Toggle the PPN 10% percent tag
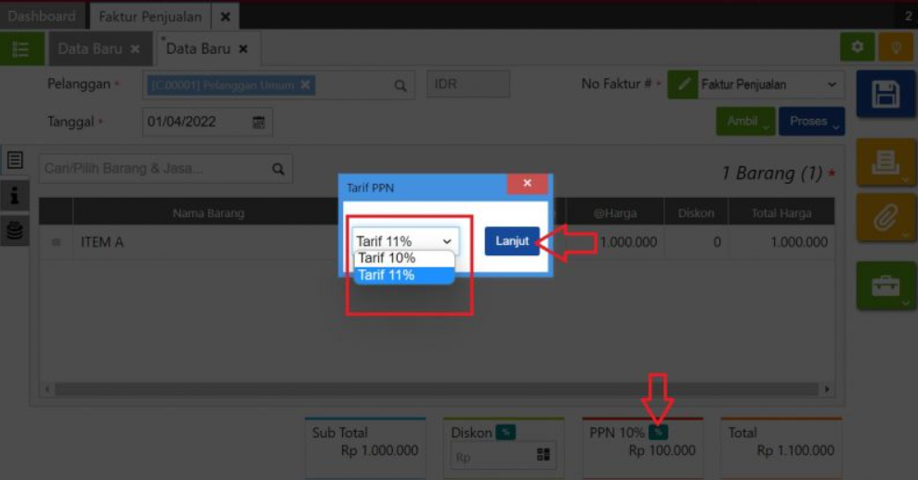Viewport: 918px width, 480px height. point(658,432)
